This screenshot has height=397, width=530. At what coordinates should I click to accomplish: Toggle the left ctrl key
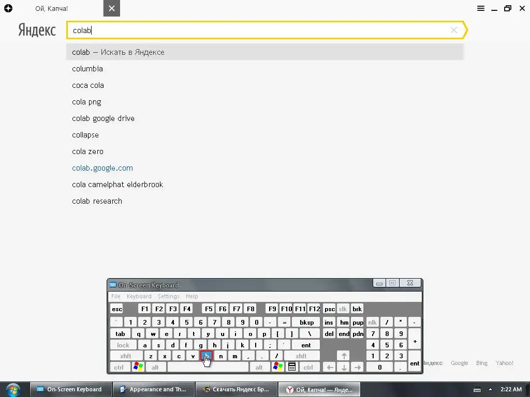(119, 367)
